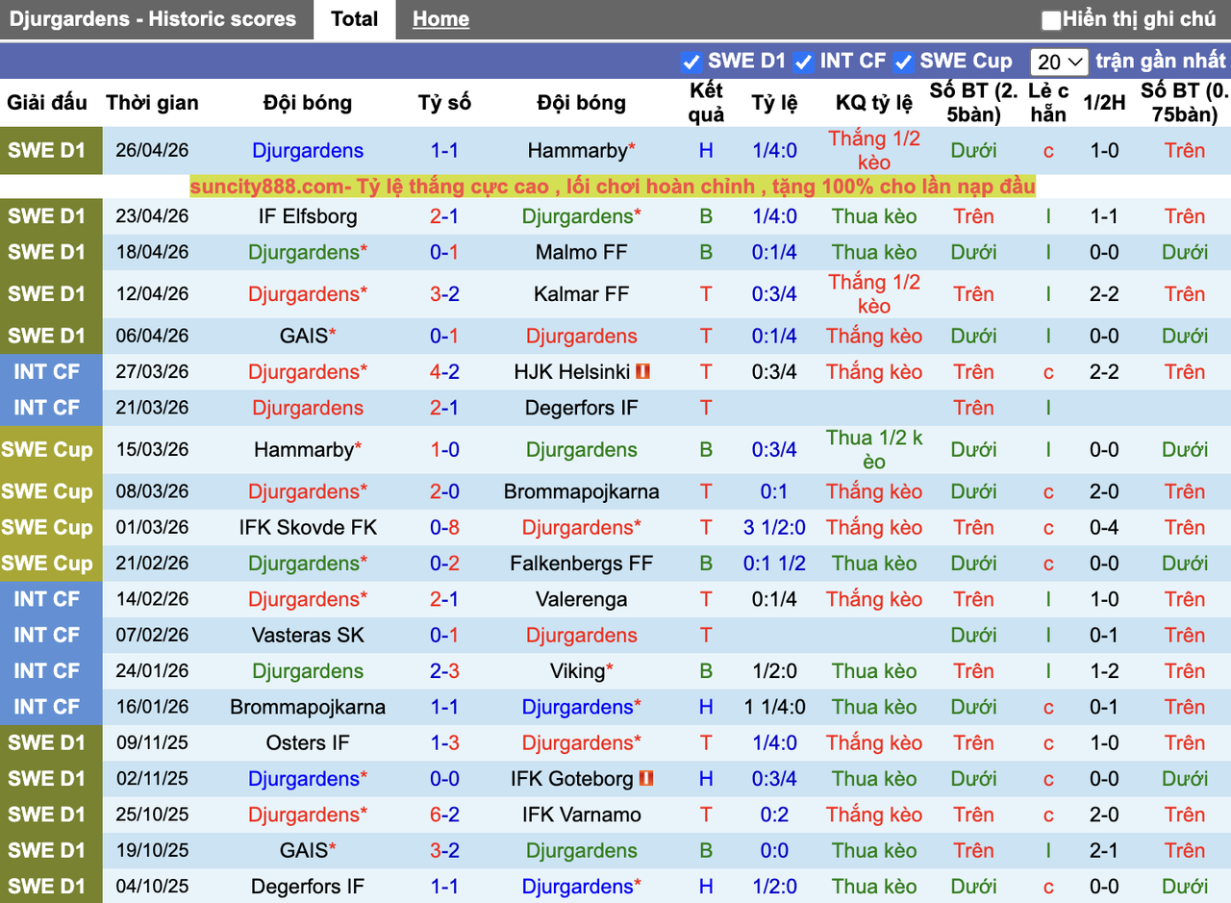Click the date 23/04/26

point(152,216)
